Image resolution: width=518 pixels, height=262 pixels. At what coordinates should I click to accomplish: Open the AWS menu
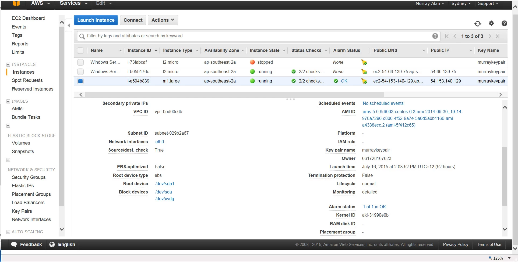click(x=41, y=3)
